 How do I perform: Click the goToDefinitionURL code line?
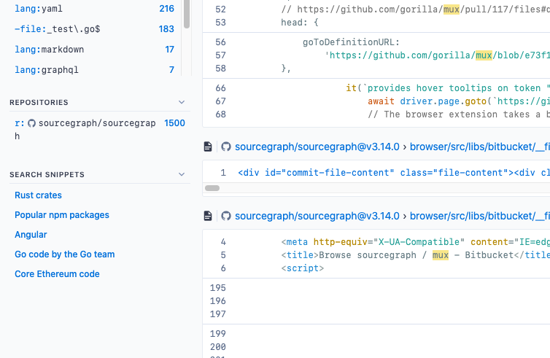click(351, 42)
